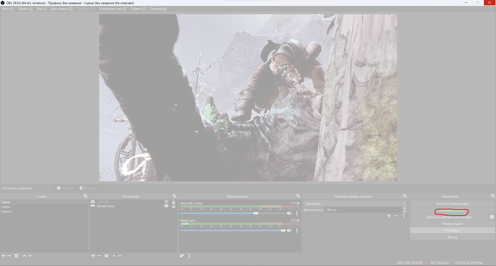Add a new source with plus icon
This screenshot has width=496, height=266.
tap(93, 256)
